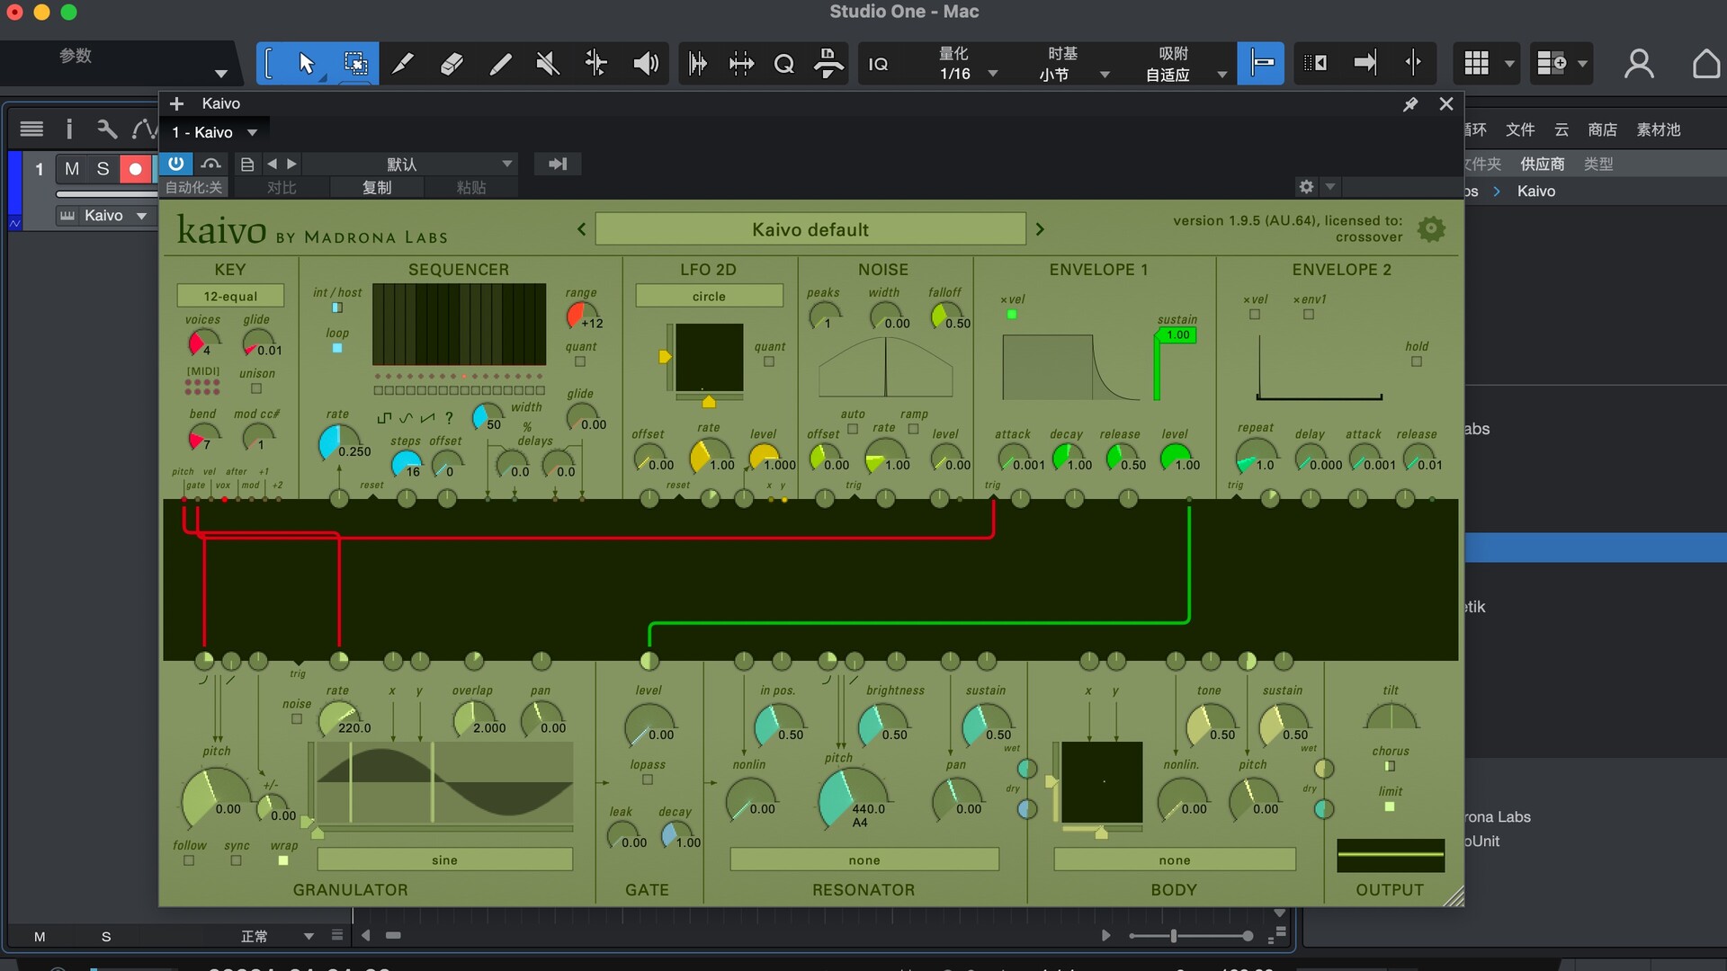This screenshot has height=971, width=1727.
Task: Add a new plugin instance plus
Action: [x=176, y=104]
